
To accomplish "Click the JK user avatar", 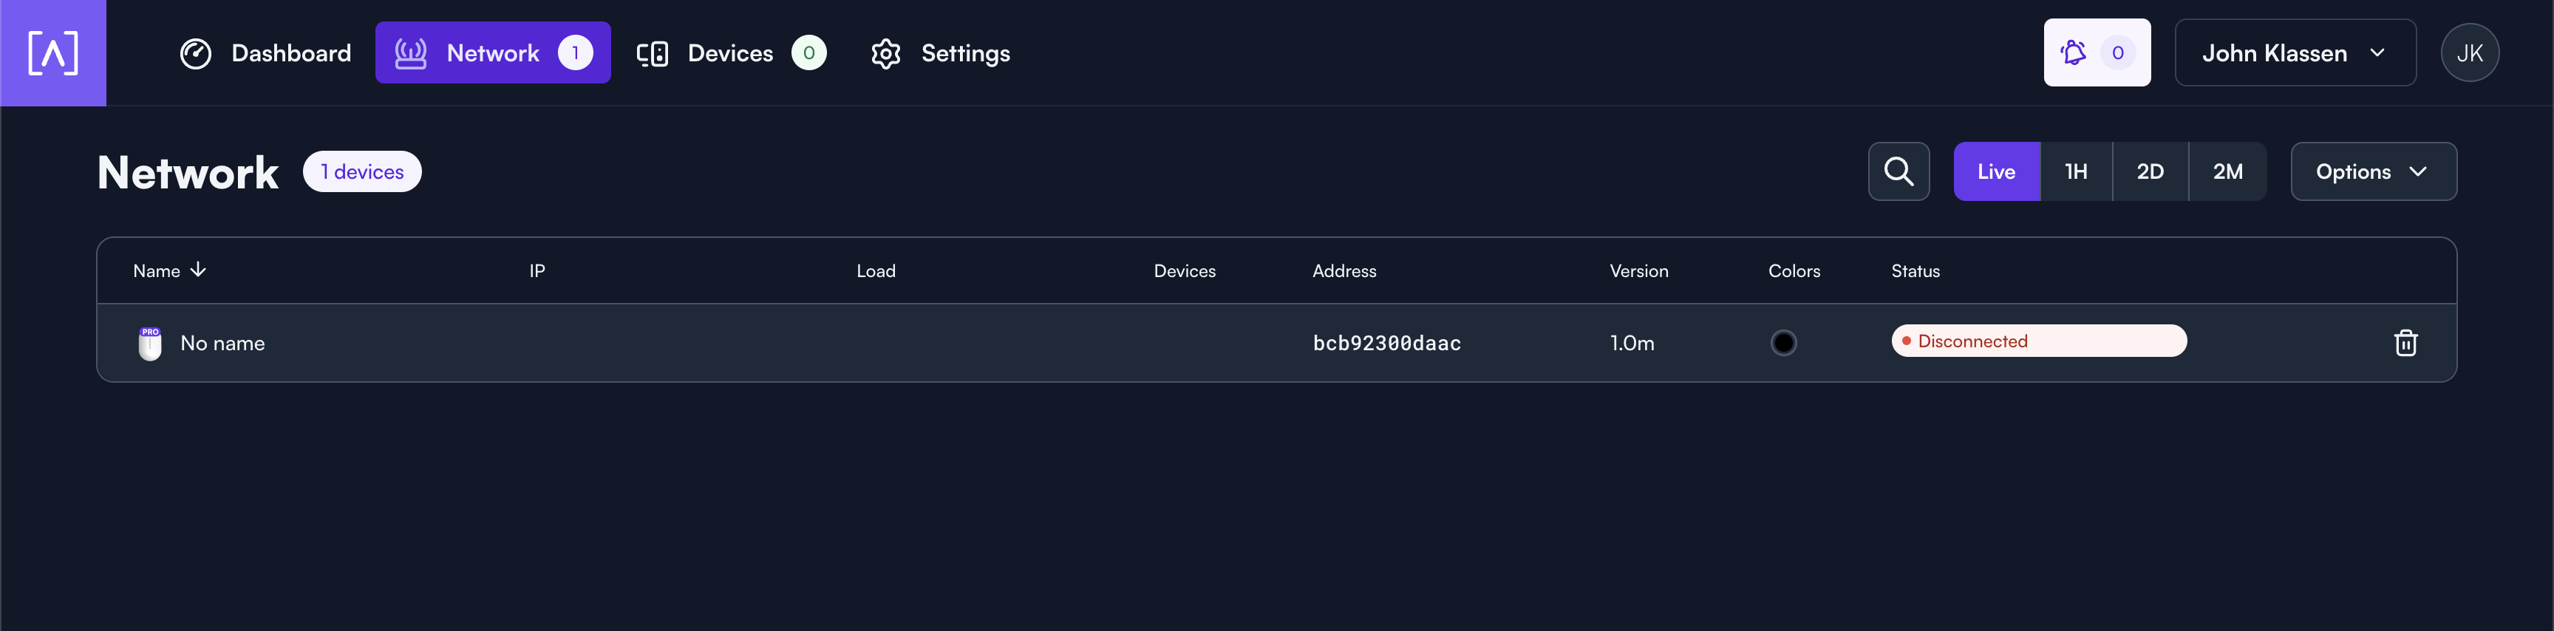I will 2470,52.
